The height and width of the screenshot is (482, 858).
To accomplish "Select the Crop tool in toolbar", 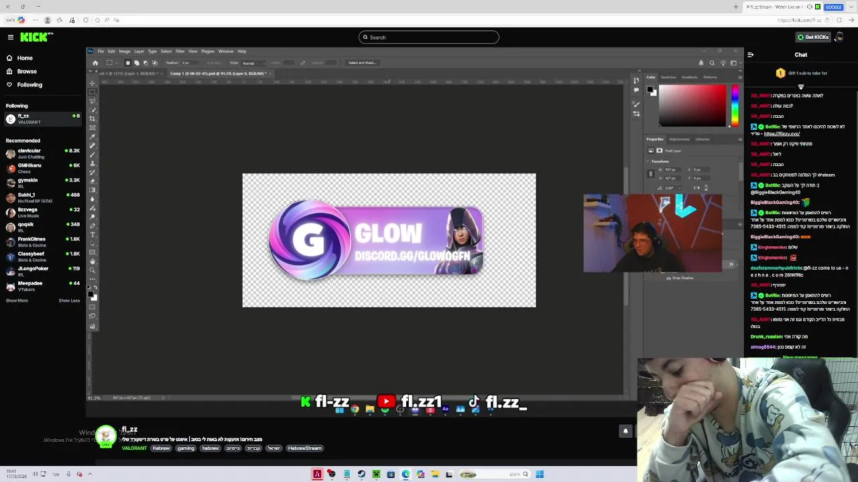I will [93, 118].
